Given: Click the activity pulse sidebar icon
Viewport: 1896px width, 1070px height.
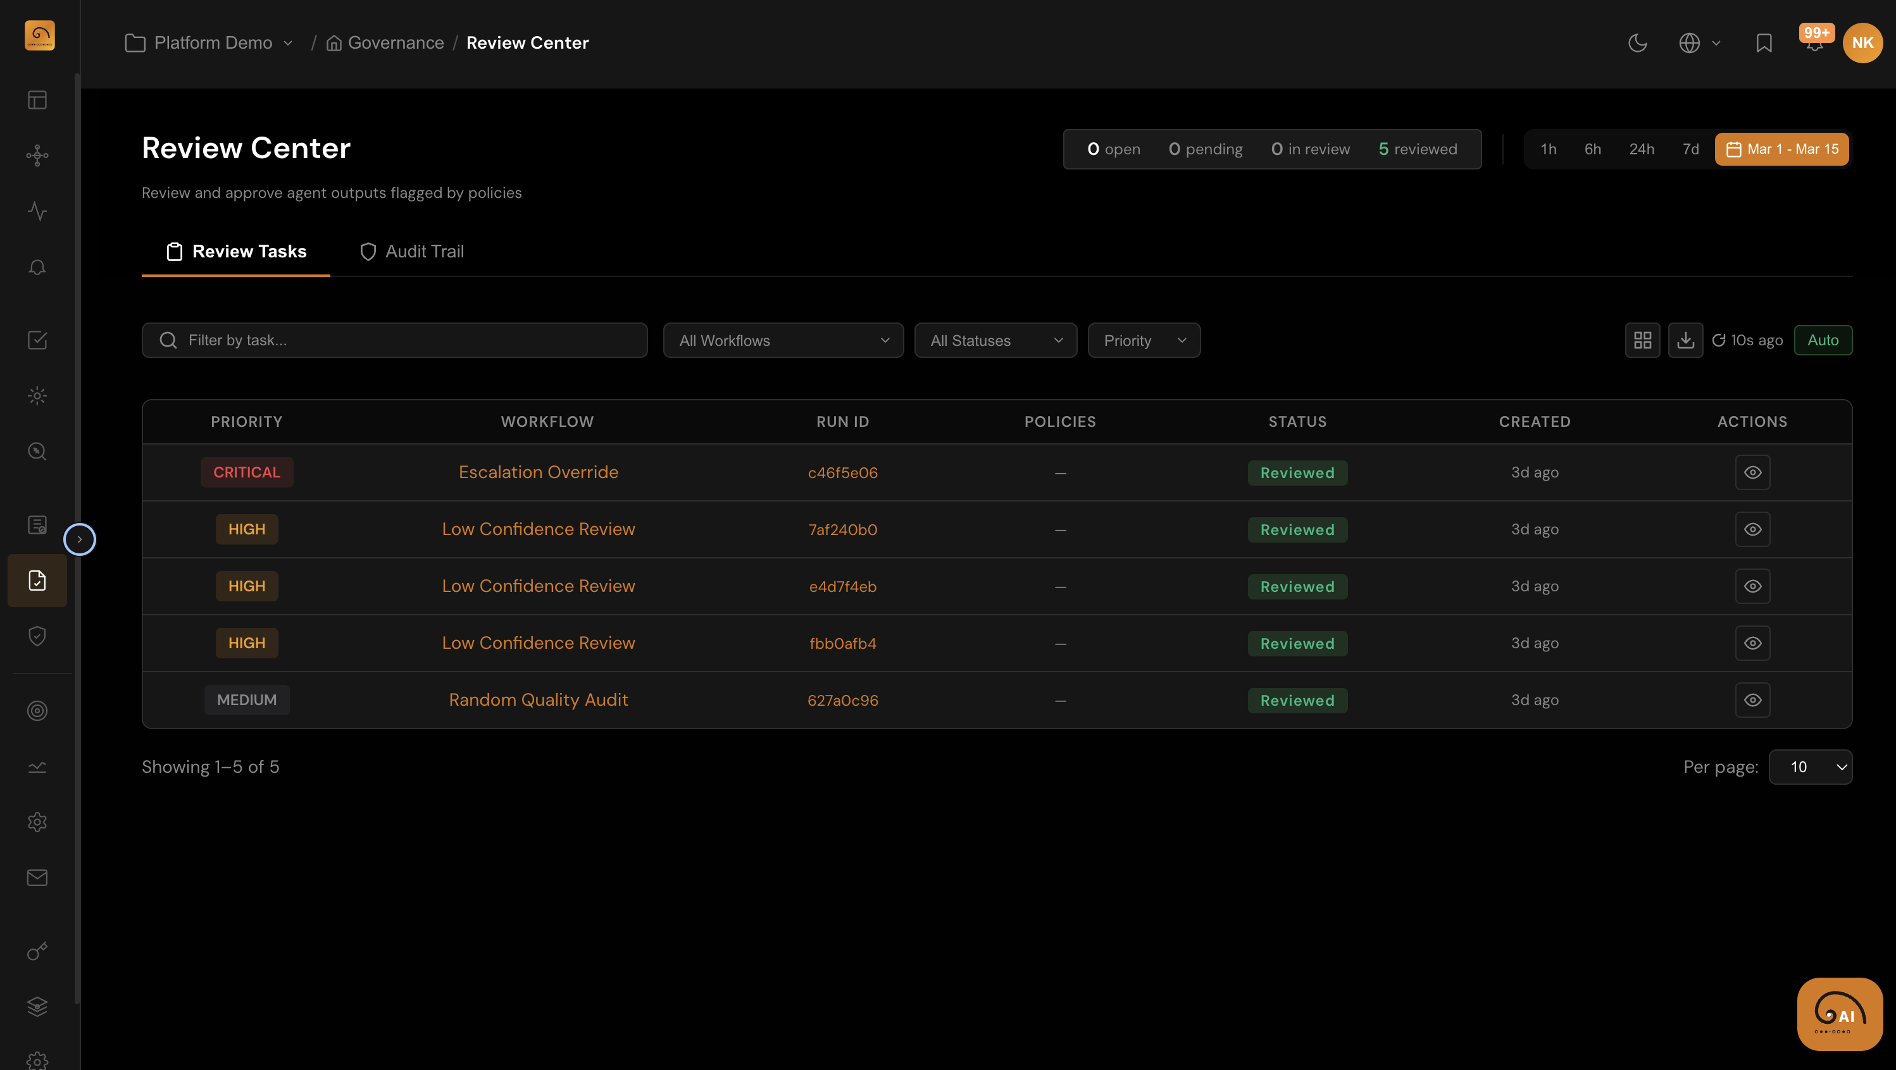Looking at the screenshot, I should [x=37, y=211].
